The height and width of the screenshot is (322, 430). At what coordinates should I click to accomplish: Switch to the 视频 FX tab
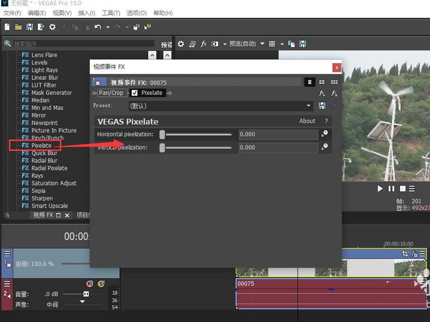43,215
